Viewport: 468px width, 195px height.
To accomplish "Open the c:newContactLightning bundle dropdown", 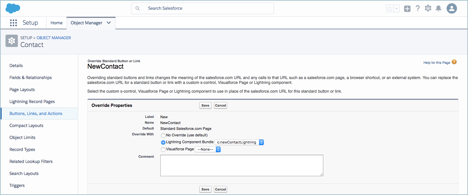I will pyautogui.click(x=239, y=142).
